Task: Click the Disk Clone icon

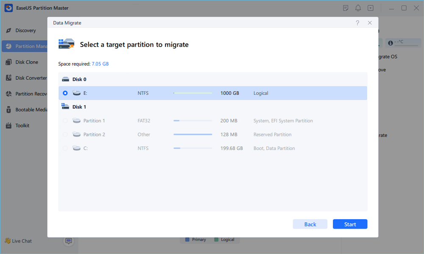Action: (8, 62)
